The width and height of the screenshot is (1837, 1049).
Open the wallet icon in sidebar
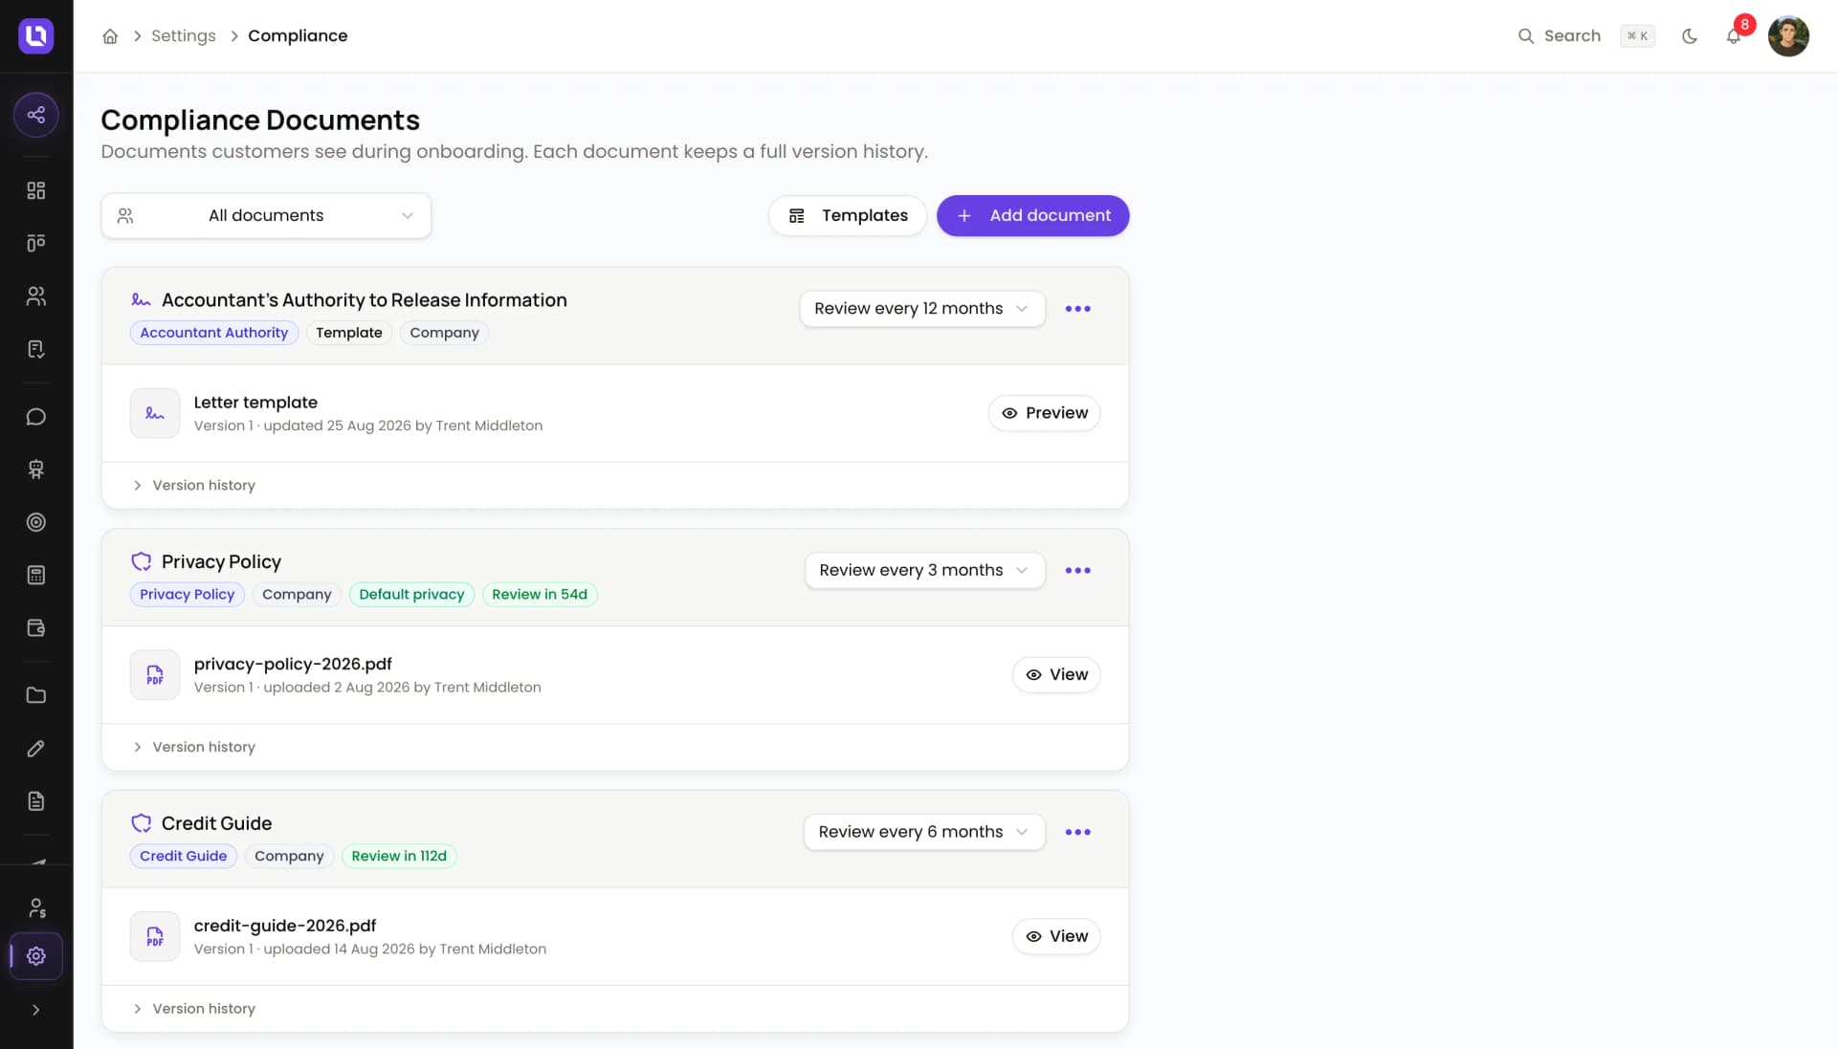36,628
